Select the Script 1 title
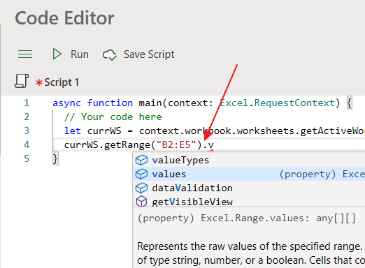The height and width of the screenshot is (268, 365). (x=62, y=82)
